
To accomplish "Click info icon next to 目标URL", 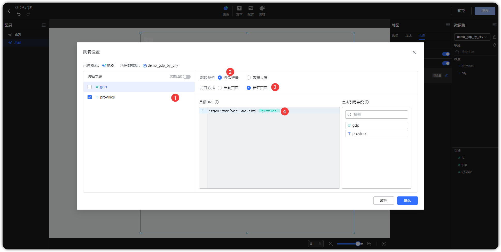I will pyautogui.click(x=217, y=102).
